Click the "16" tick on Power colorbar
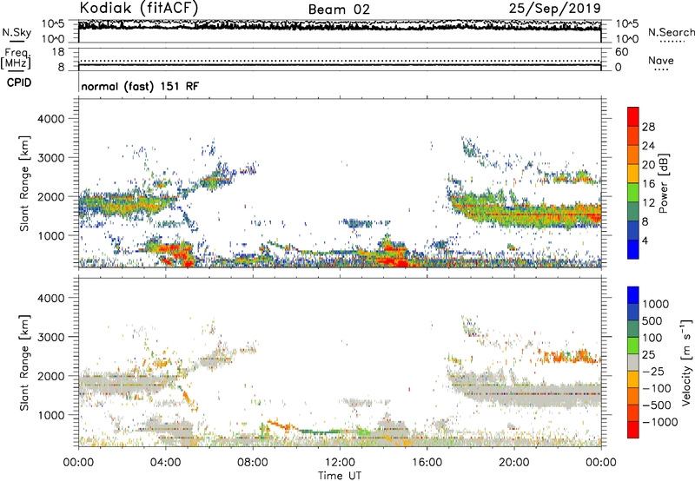695x481 pixels. pos(648,184)
